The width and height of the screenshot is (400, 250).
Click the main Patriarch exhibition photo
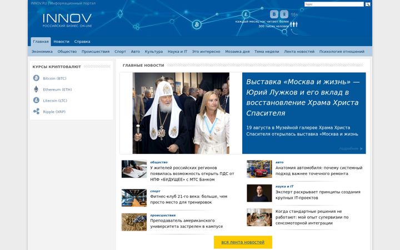click(x=181, y=113)
